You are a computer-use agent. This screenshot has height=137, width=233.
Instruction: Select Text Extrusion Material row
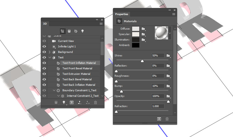coord(73,74)
